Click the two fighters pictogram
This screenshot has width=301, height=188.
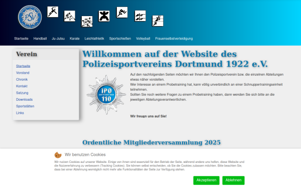pyautogui.click(x=87, y=21)
